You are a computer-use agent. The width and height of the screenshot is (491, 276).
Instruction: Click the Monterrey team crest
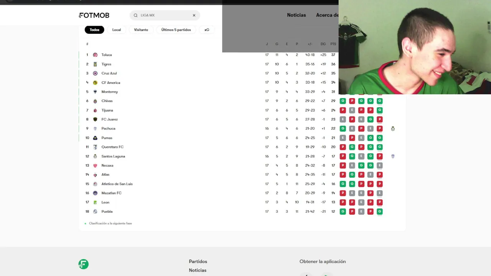pyautogui.click(x=95, y=92)
